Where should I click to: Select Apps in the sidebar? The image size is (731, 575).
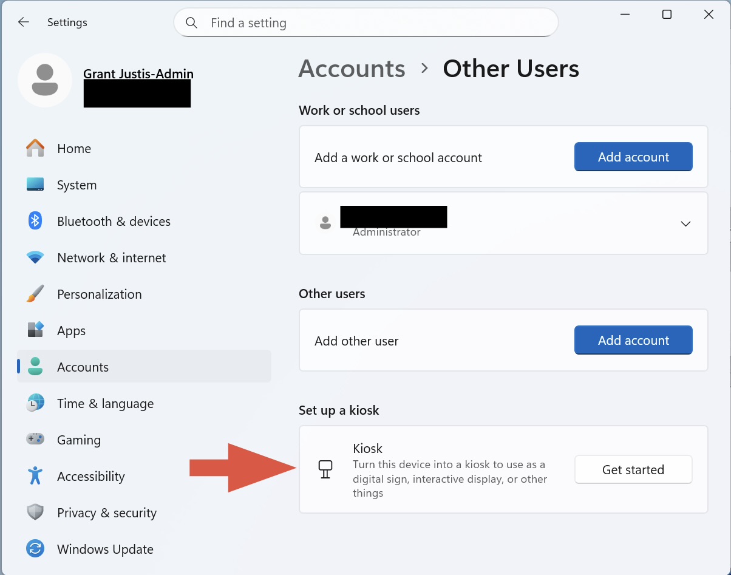pyautogui.click(x=144, y=330)
